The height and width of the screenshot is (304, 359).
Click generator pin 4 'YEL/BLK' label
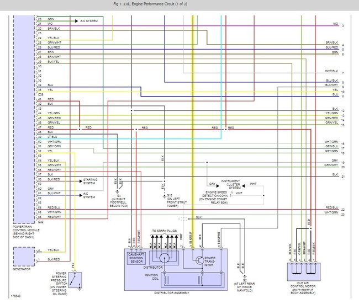[54, 250]
